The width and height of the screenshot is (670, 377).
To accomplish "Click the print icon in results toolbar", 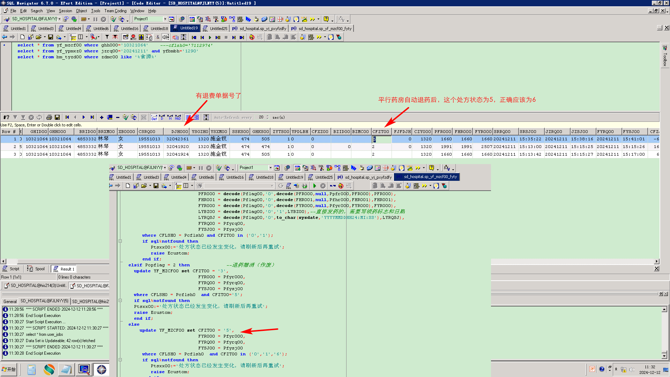I will point(49,117).
